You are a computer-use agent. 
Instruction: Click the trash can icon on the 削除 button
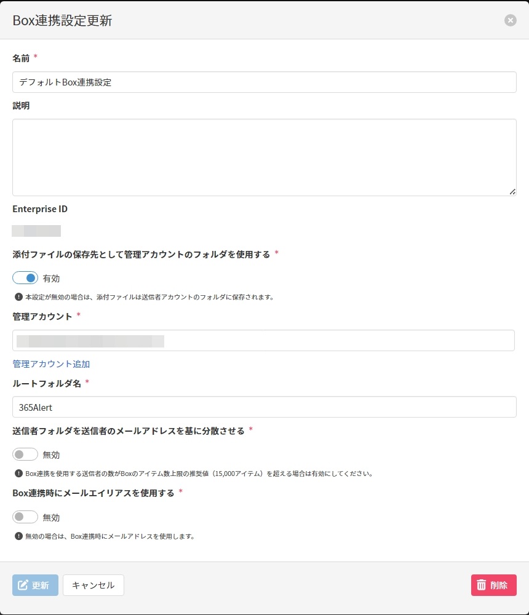(482, 585)
